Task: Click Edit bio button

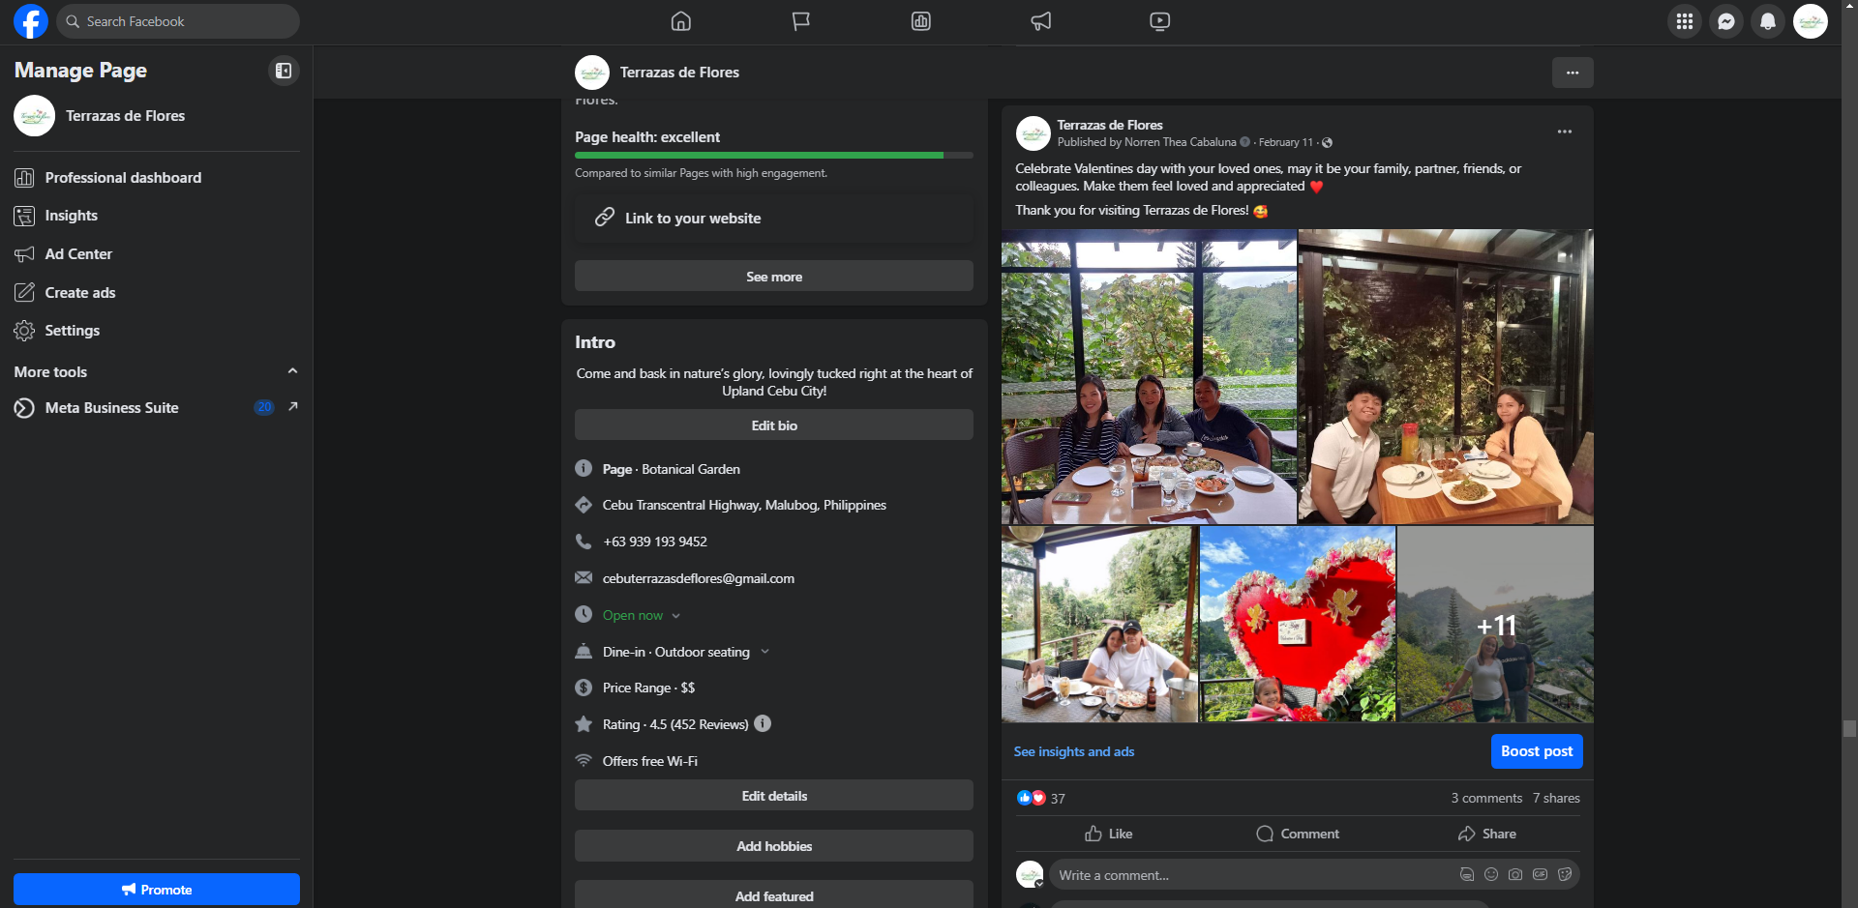Action: [774, 425]
